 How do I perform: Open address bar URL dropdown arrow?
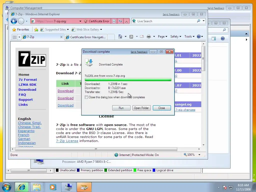[80, 21]
